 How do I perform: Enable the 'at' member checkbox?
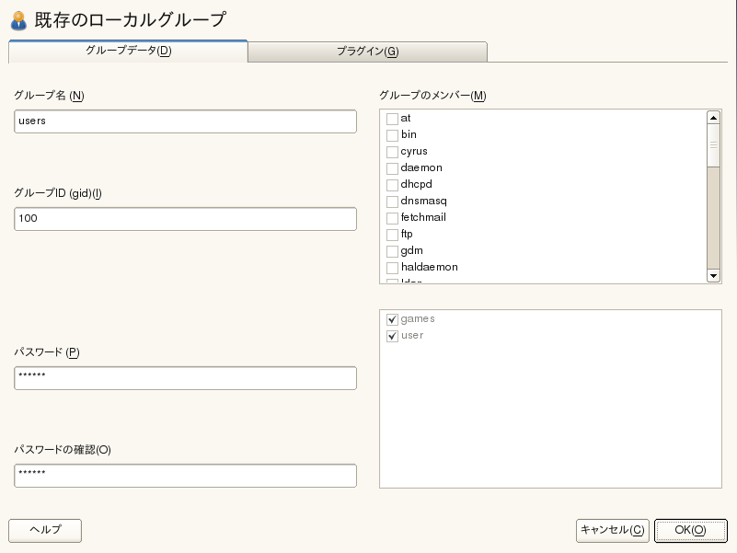coord(393,119)
